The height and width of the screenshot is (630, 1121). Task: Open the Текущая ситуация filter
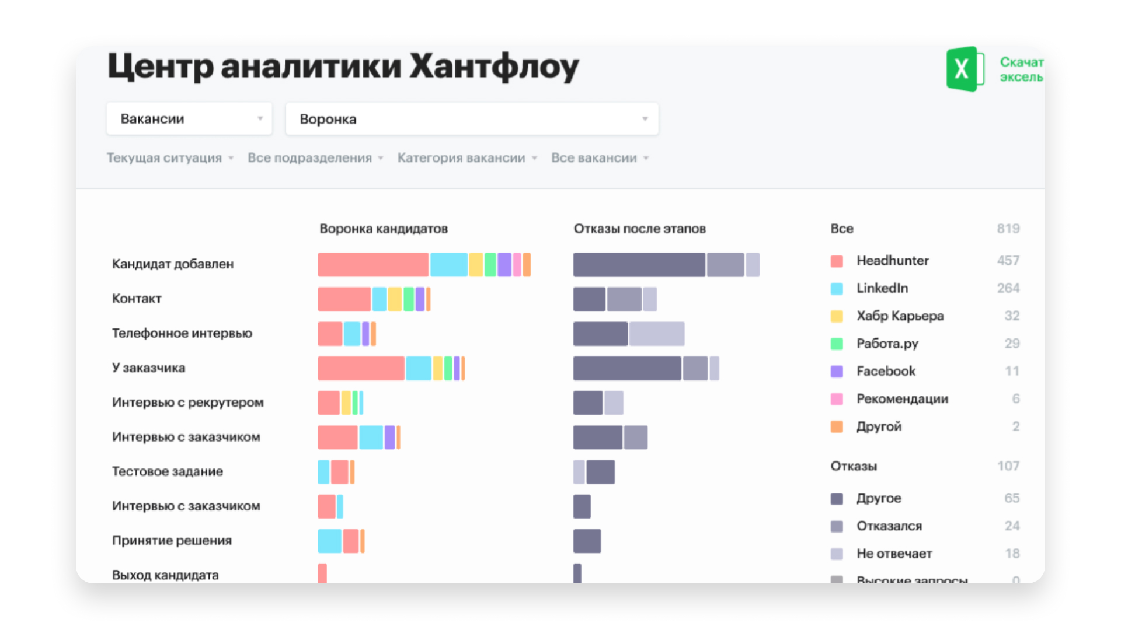point(169,157)
